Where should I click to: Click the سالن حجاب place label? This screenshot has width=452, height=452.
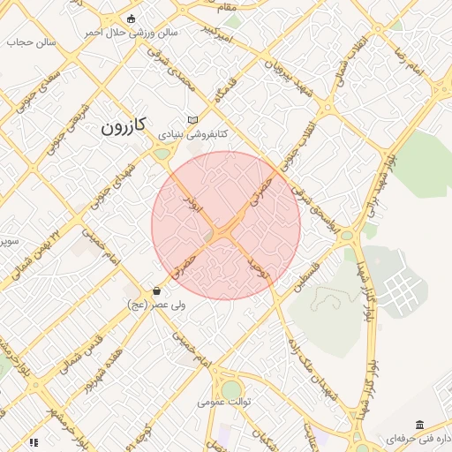pos(31,42)
